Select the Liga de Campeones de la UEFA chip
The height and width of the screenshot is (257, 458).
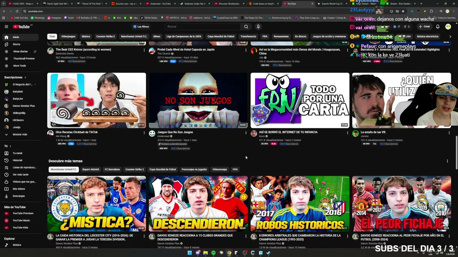click(x=184, y=36)
